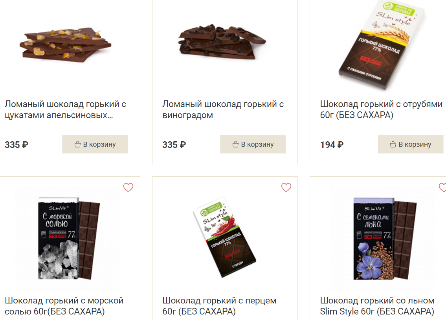Screen dimensions: 446x320
Task: Favorite the pepper chocolate heart icon
Action: tap(286, 187)
